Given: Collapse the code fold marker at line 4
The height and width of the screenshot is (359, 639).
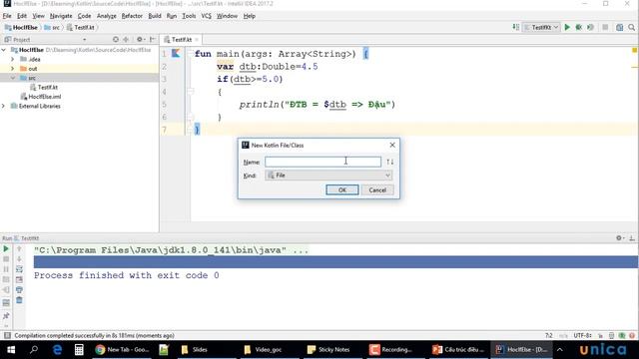Looking at the screenshot, I should 191,92.
